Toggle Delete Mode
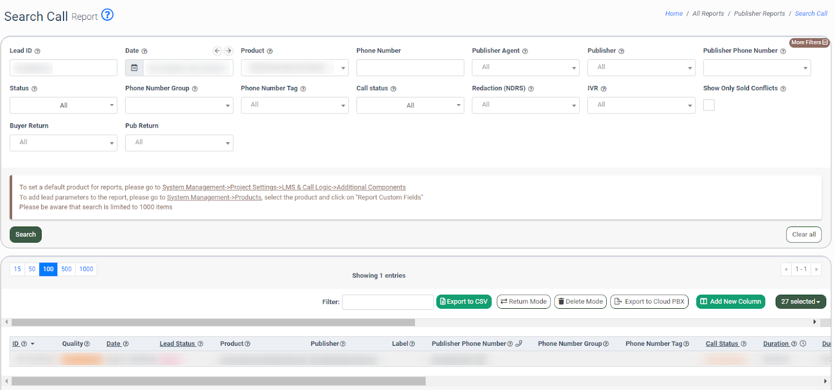 click(x=580, y=301)
